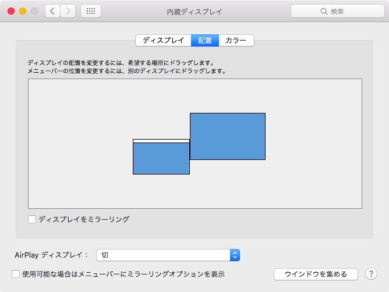The height and width of the screenshot is (292, 389).
Task: Click the white menu bar strip on display
Action: [x=161, y=141]
